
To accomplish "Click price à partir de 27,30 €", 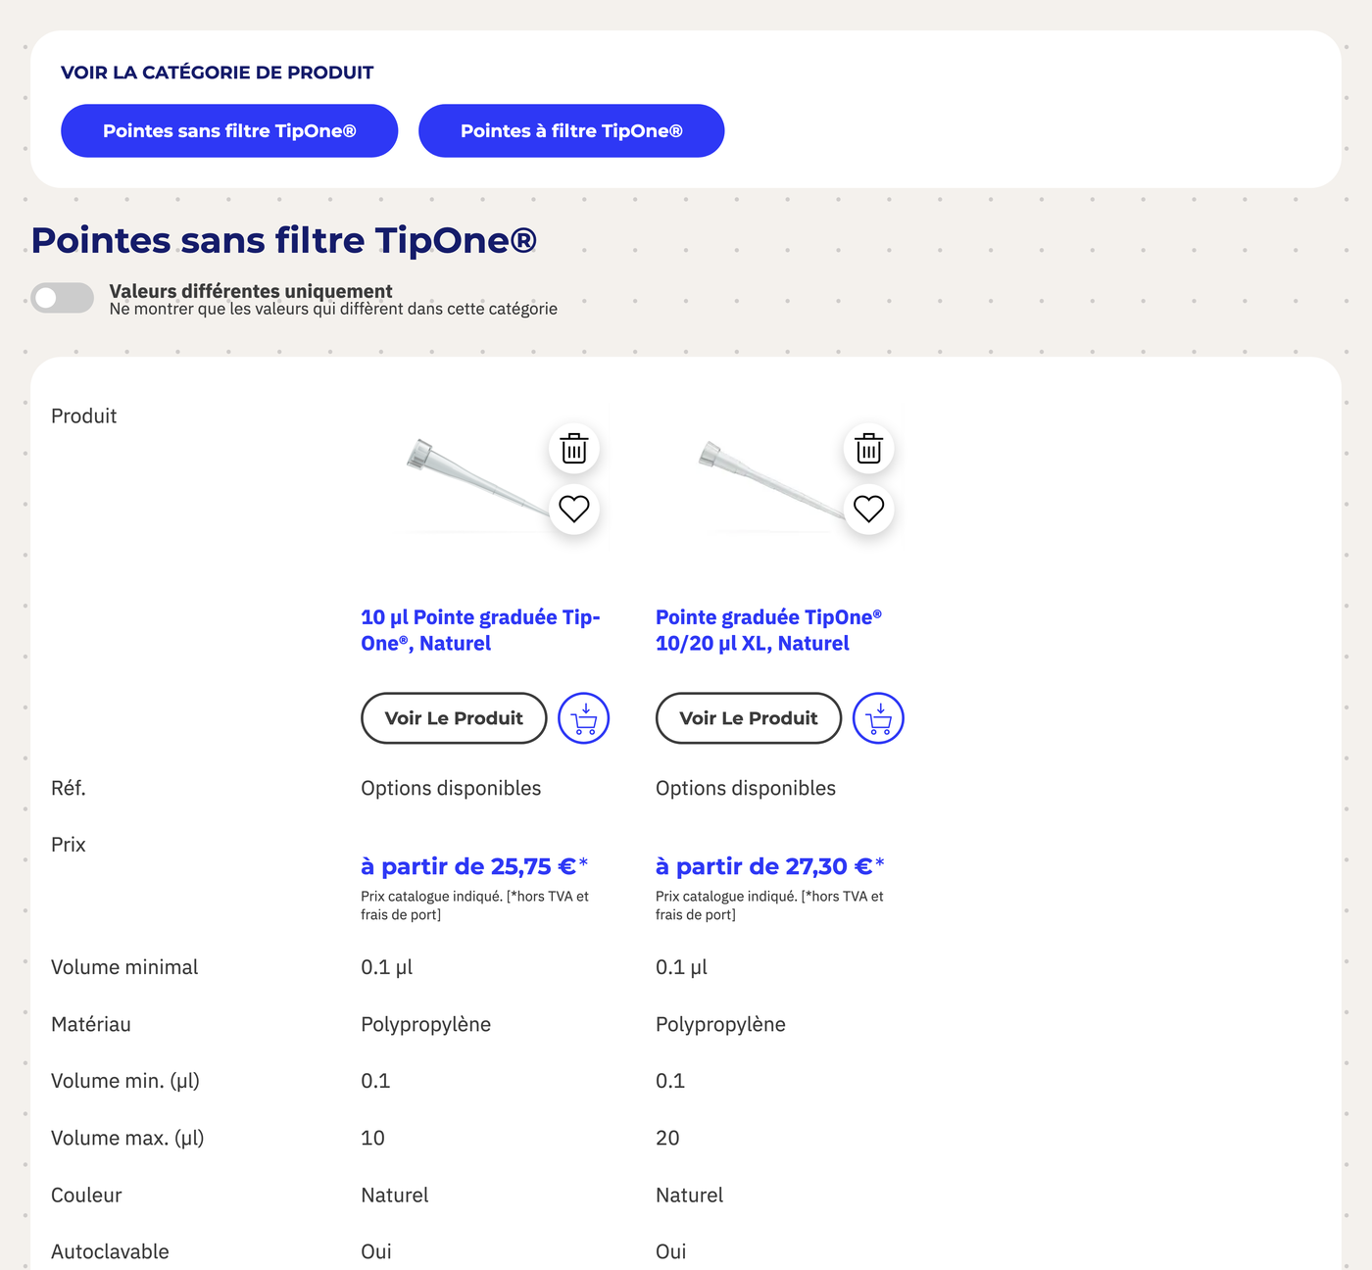I will [x=770, y=866].
